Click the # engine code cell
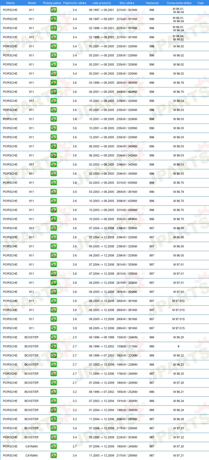 [179, 346]
